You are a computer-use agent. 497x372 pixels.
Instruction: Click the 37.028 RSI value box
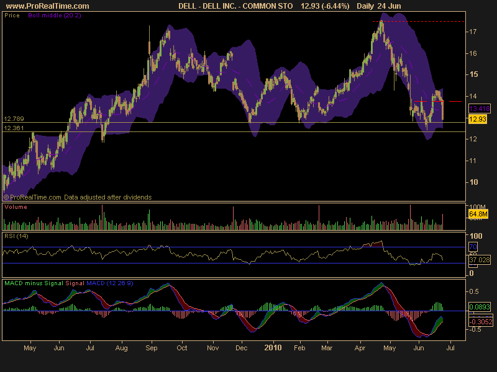480,260
